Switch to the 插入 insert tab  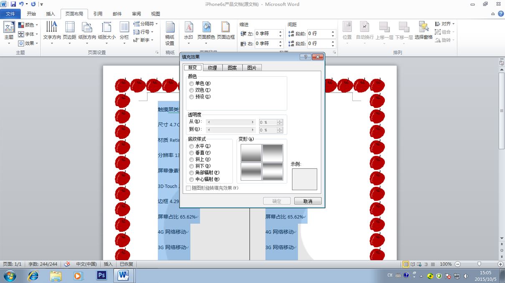click(50, 14)
